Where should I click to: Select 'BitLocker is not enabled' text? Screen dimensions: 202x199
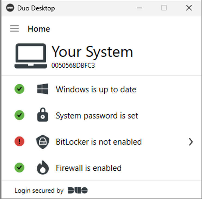(99, 142)
